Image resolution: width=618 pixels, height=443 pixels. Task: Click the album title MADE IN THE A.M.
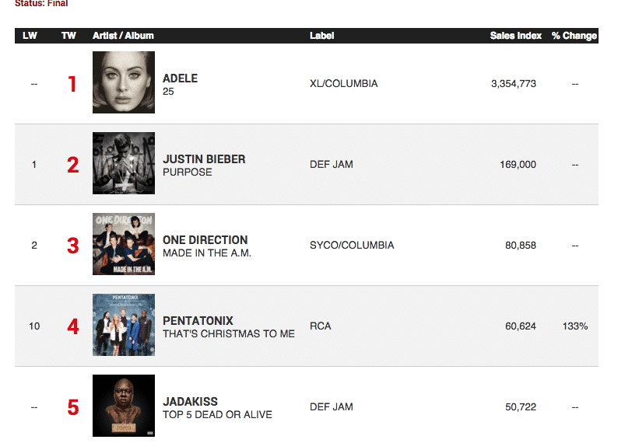tap(206, 253)
